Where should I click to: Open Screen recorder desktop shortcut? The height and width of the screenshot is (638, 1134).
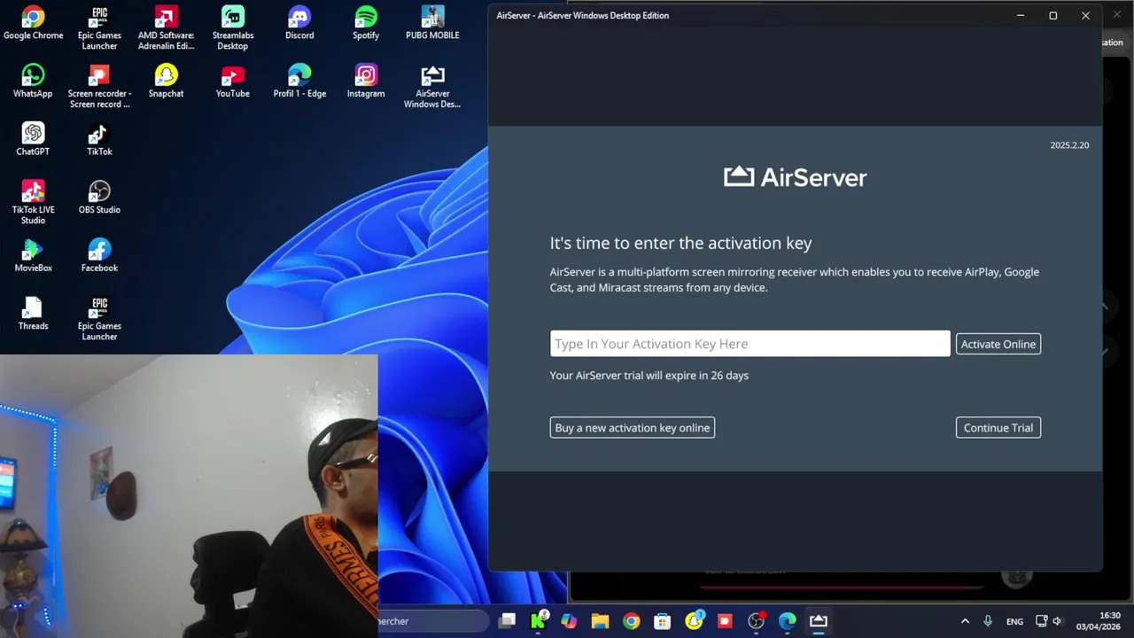pos(99,87)
